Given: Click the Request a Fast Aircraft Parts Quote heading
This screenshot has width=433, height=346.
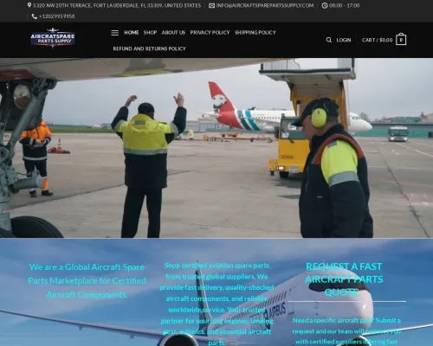Looking at the screenshot, I should [344, 279].
